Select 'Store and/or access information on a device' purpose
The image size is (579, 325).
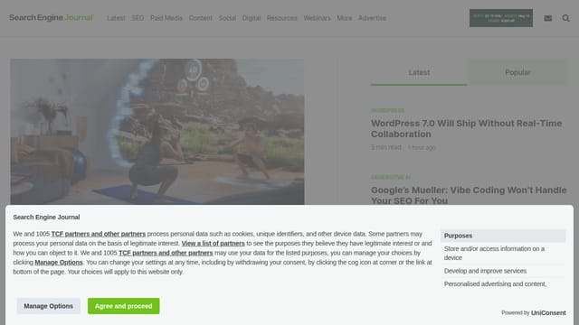coord(503,253)
